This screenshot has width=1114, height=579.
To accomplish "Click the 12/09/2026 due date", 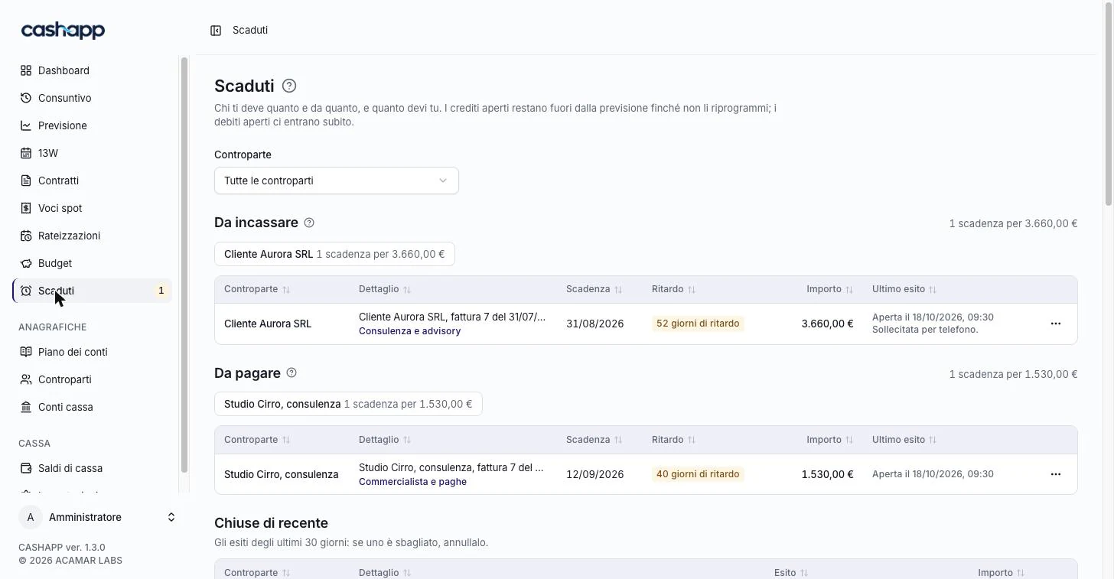I will coord(594,474).
